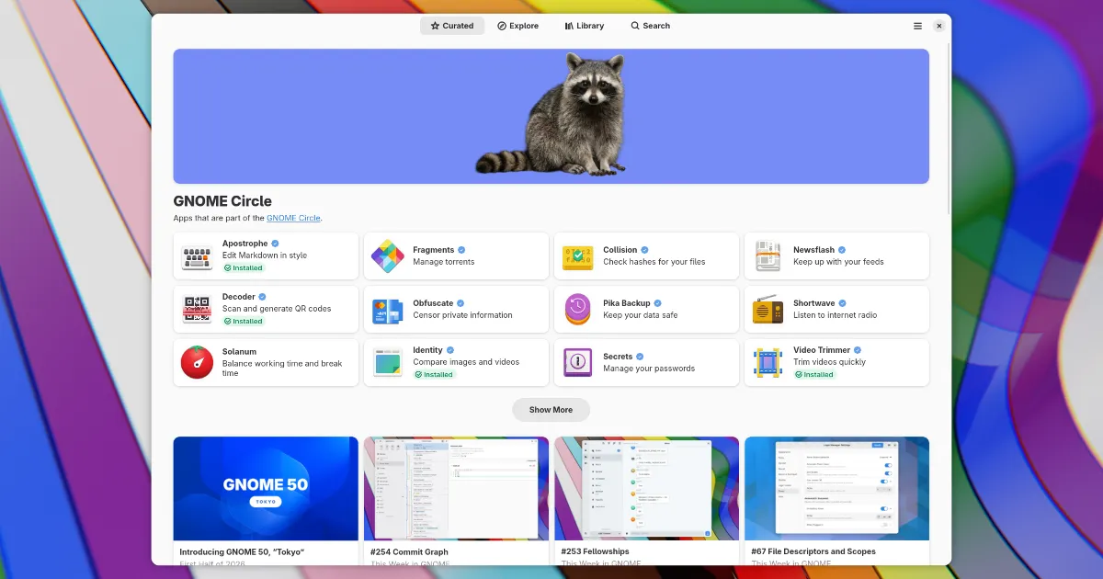Click 'Introducing GNOME 50, Tokyo' title
Screen dimensions: 1103x579
point(242,552)
